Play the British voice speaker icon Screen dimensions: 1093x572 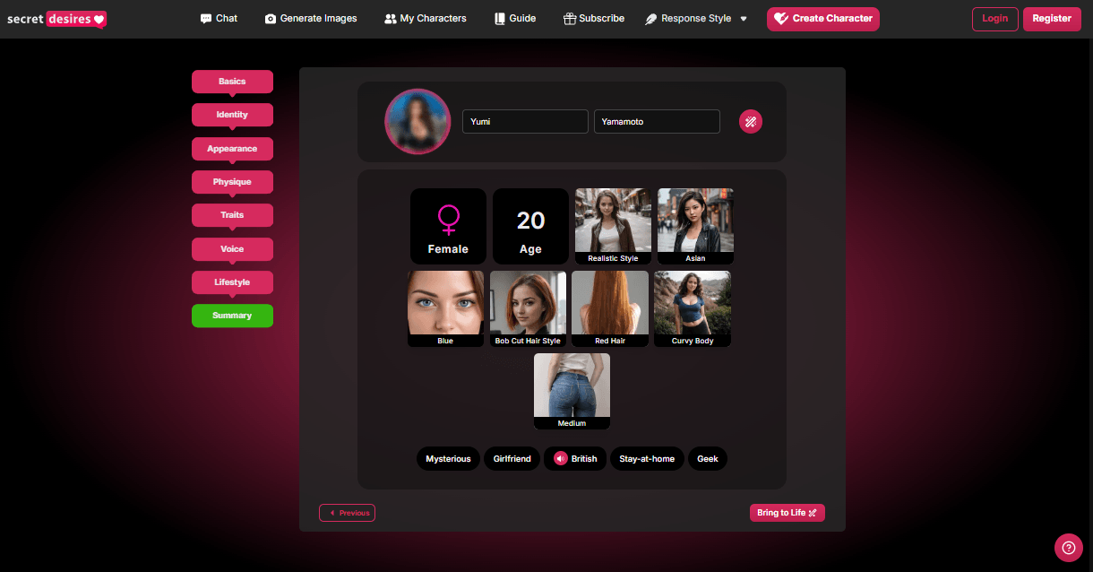point(561,459)
